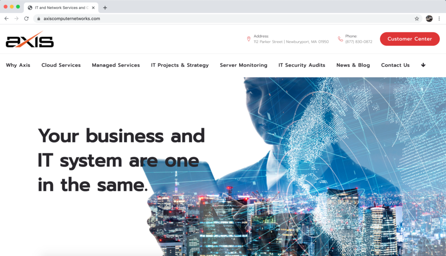The width and height of the screenshot is (446, 256).
Task: Close the IT and Network Services tab
Action: [x=93, y=8]
